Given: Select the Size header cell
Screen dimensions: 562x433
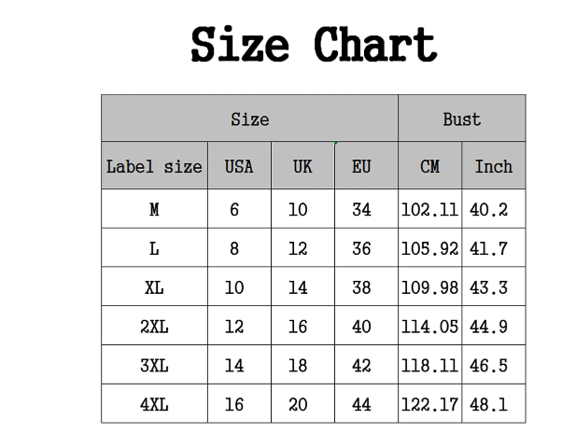Looking at the screenshot, I should (x=249, y=119).
